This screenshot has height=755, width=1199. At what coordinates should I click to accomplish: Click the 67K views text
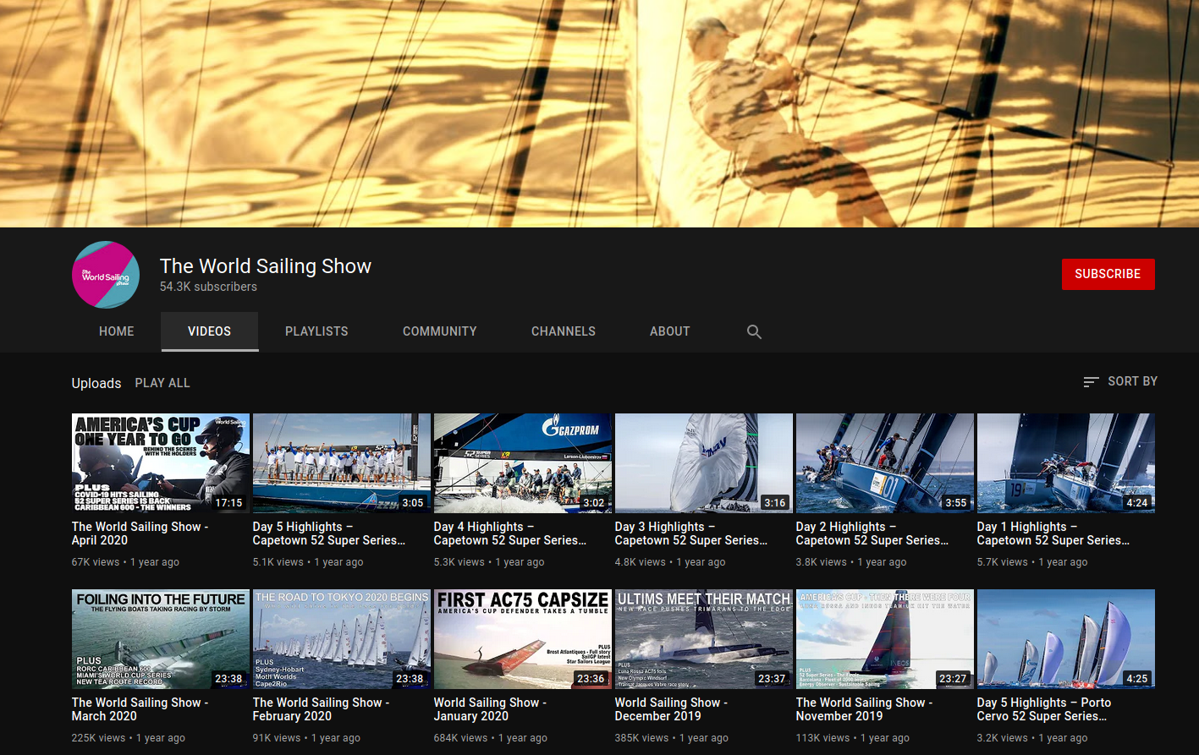click(96, 562)
